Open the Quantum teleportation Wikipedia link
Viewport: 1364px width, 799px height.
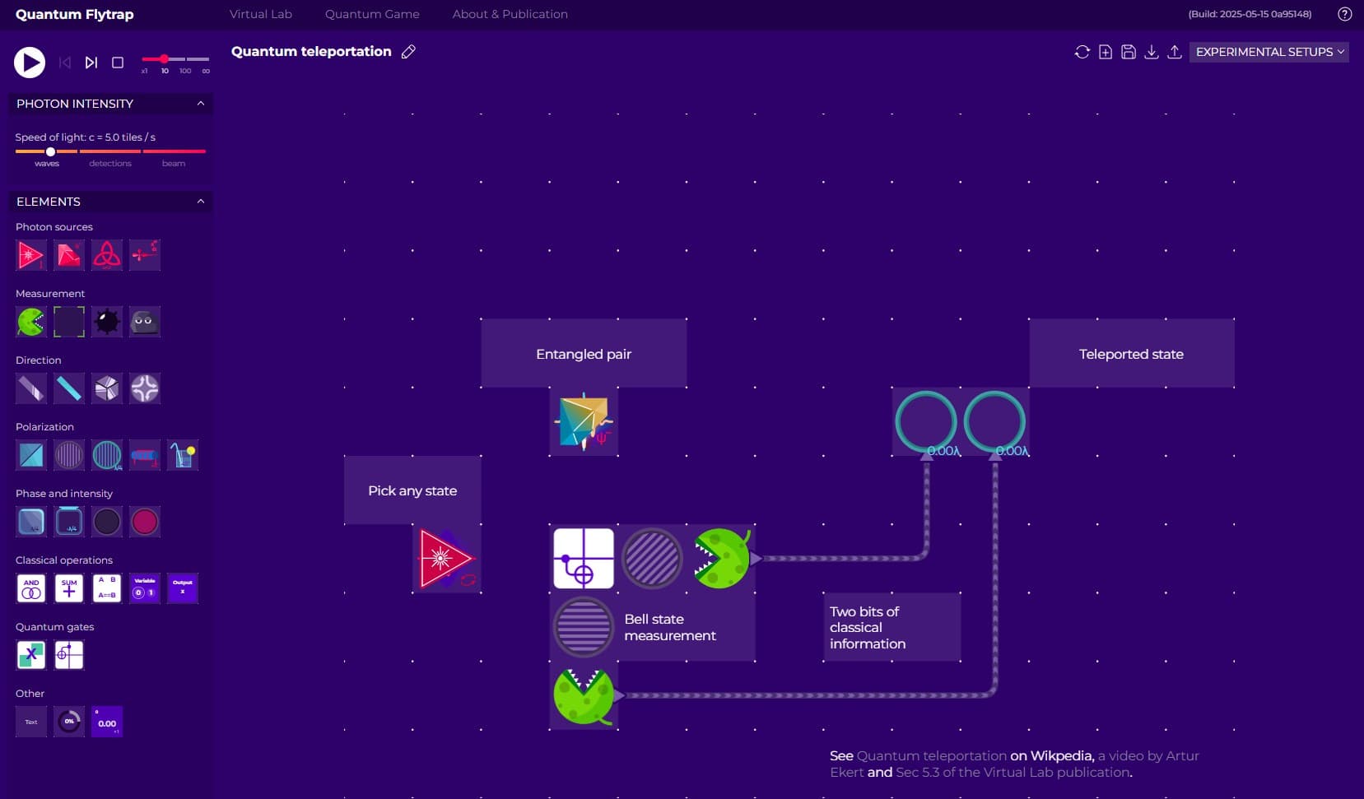click(931, 755)
